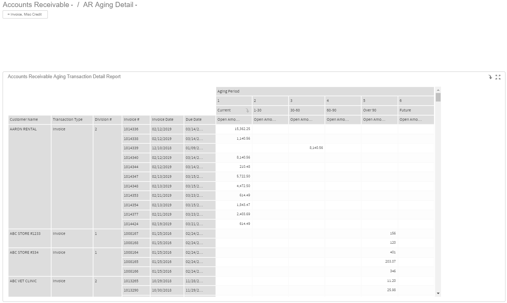
Task: Select the Customer Name column header
Action: [x=29, y=120]
